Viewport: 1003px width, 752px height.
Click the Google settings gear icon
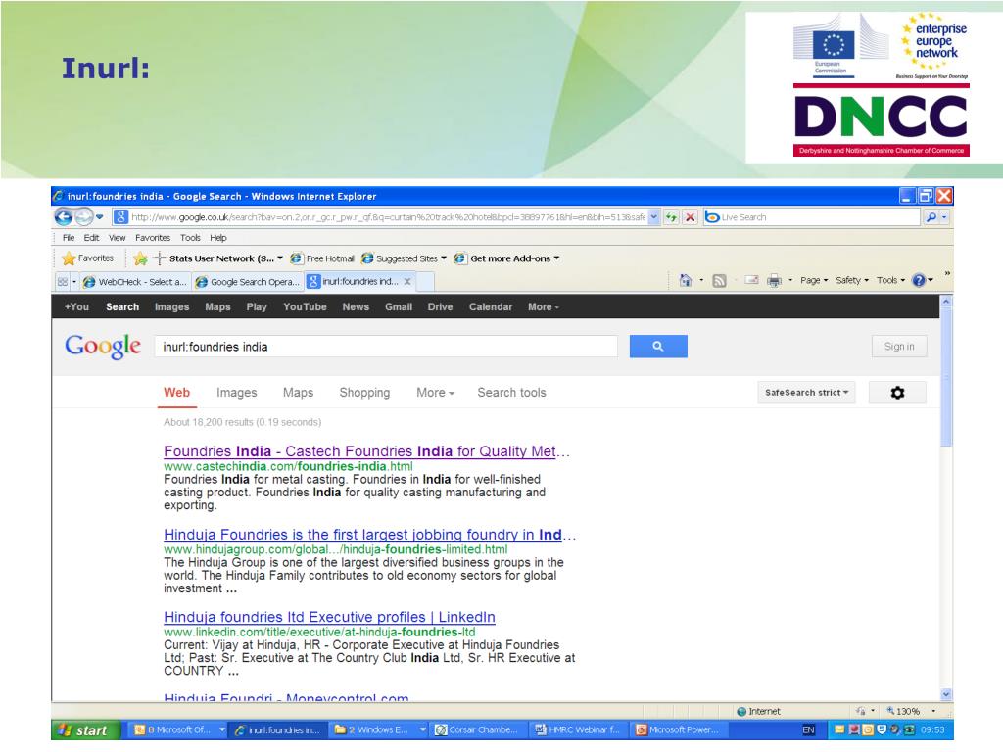coord(897,393)
